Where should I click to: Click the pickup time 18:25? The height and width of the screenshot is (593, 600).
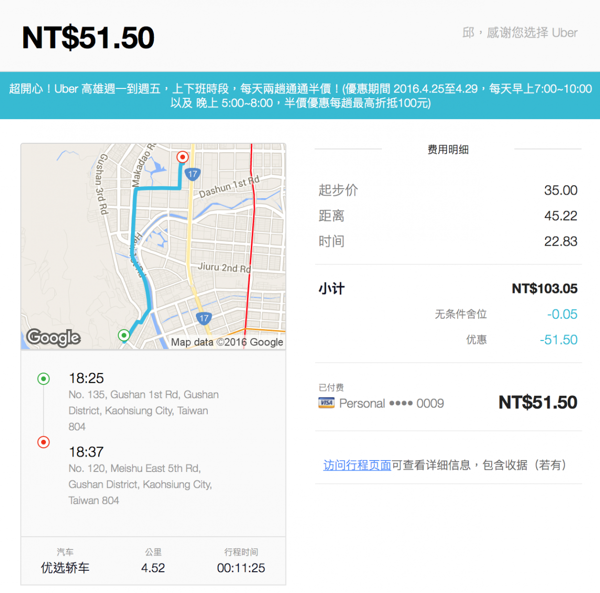coord(86,379)
